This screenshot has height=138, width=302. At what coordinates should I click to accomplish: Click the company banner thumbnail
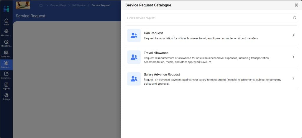[23, 5]
